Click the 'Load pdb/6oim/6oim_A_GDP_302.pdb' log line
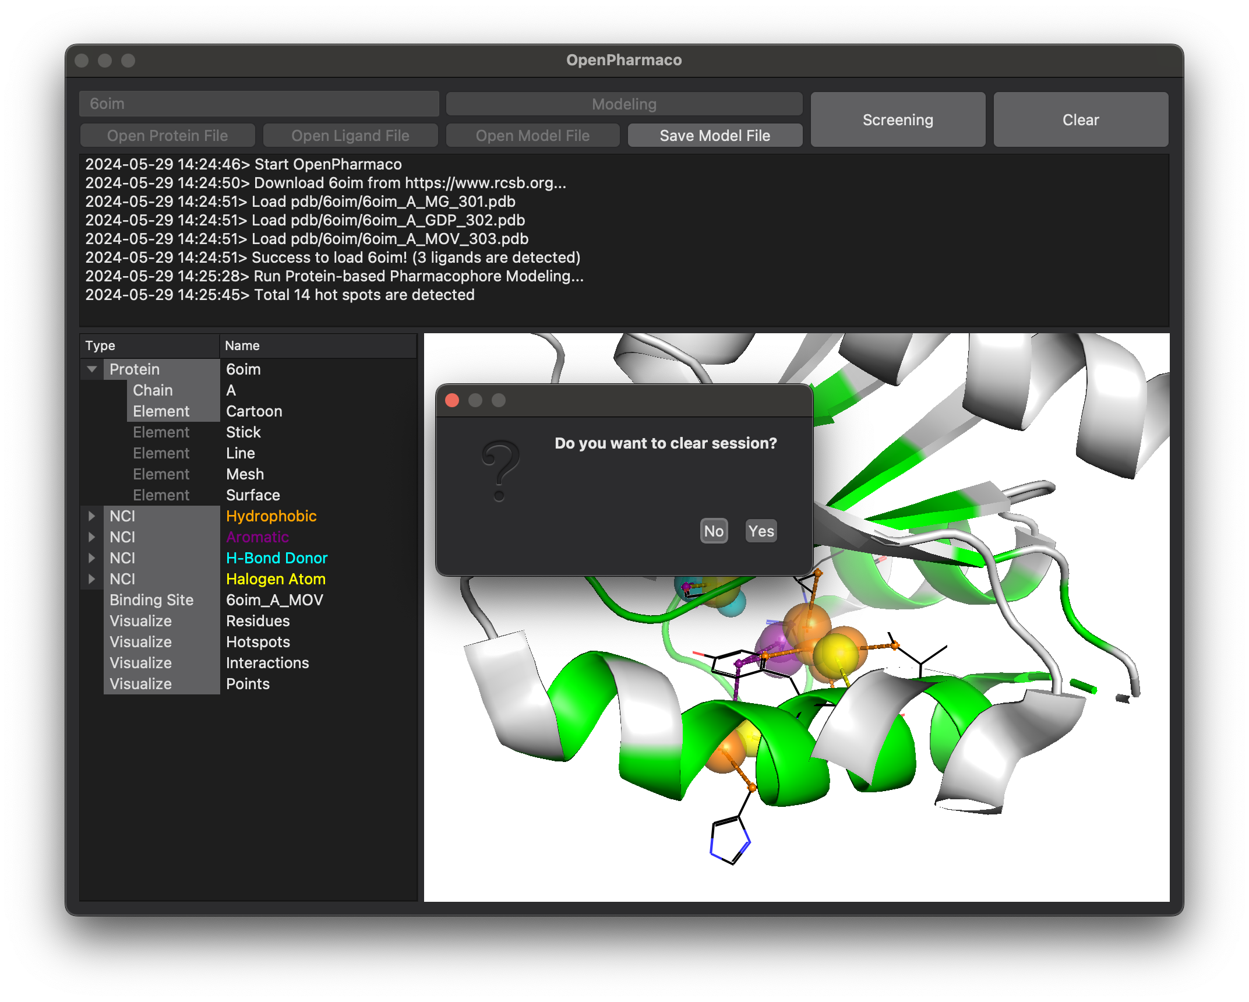This screenshot has height=1002, width=1249. [x=305, y=220]
